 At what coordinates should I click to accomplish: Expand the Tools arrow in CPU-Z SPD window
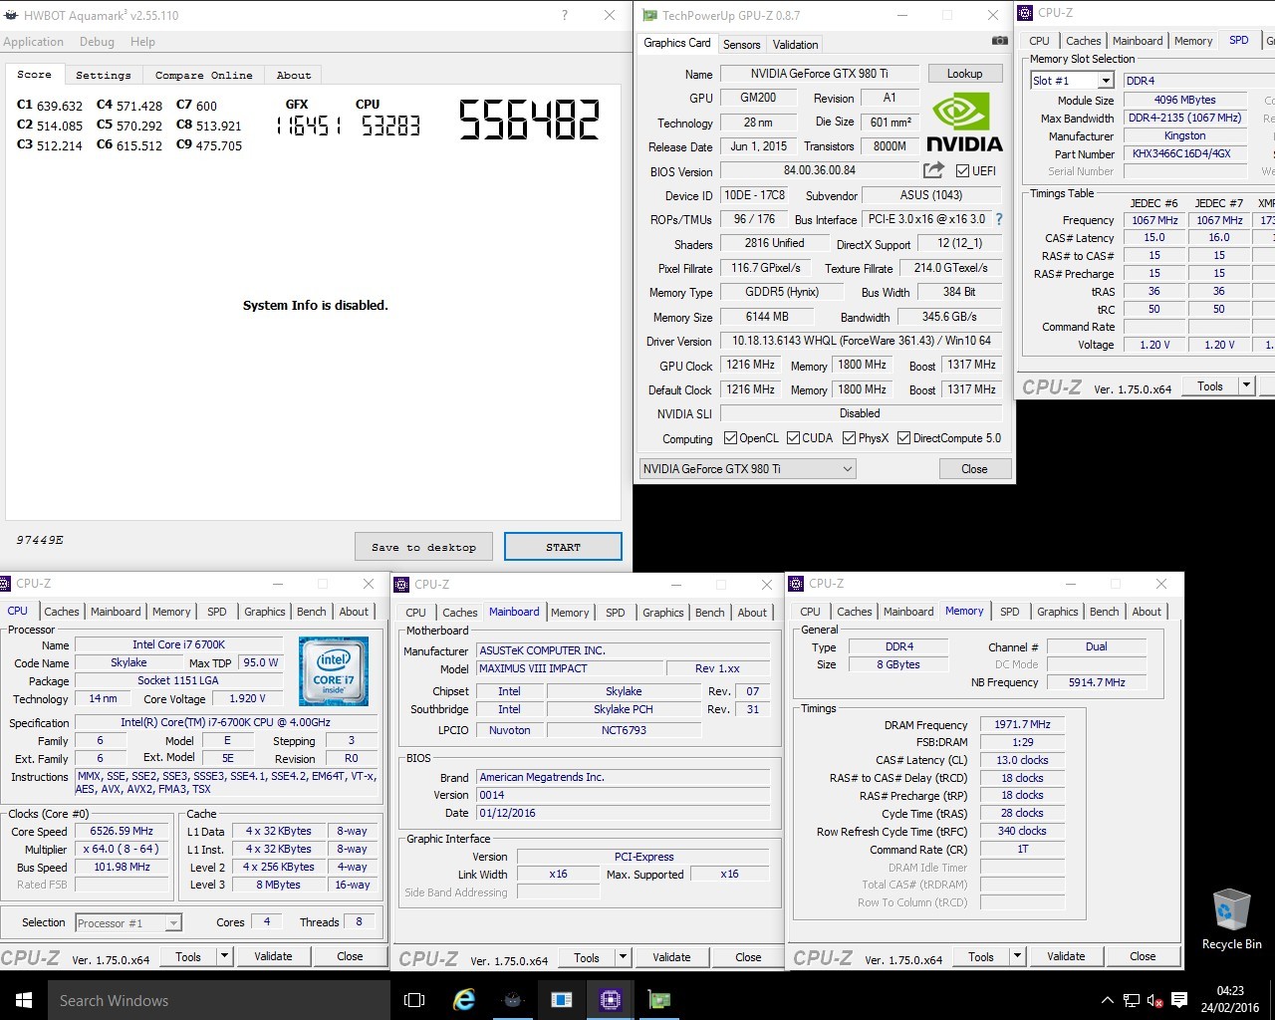tap(1245, 385)
